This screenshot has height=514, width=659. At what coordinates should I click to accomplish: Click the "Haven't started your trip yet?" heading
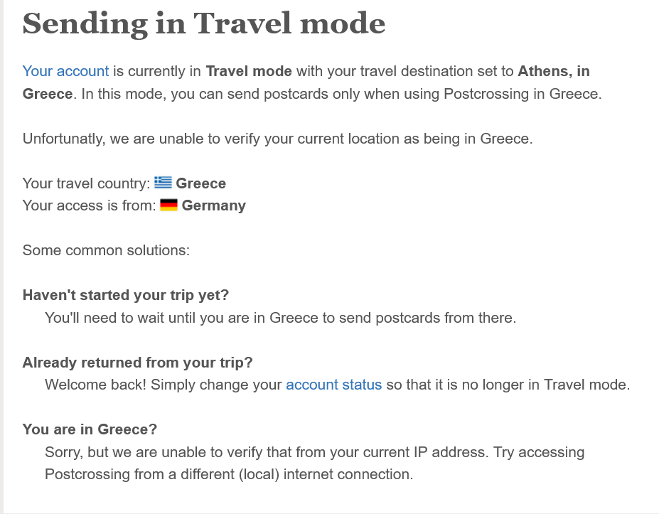[x=126, y=295]
